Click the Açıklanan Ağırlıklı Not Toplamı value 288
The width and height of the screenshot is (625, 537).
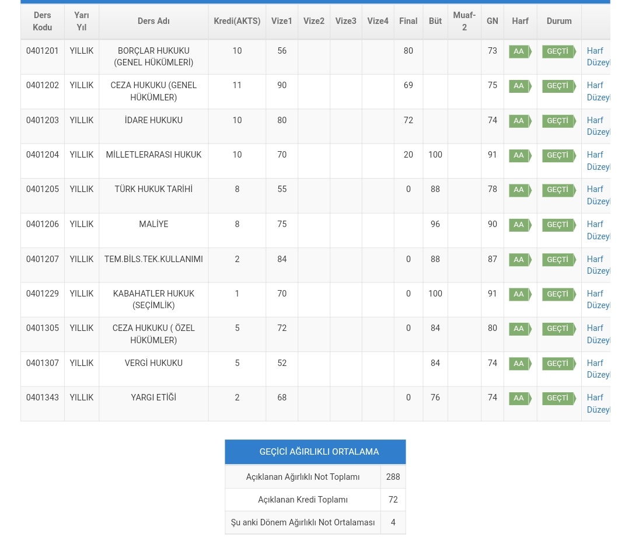click(x=393, y=477)
